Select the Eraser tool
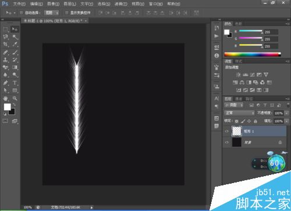 tap(5, 67)
